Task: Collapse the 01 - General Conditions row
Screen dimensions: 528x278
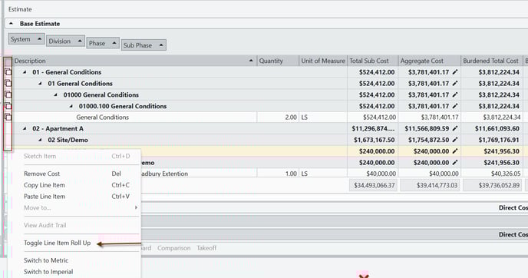Action: (25, 72)
